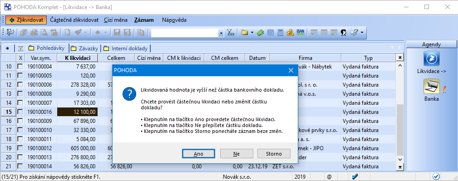Click the grayed print preview icon
The image size is (458, 181).
coord(44,33)
